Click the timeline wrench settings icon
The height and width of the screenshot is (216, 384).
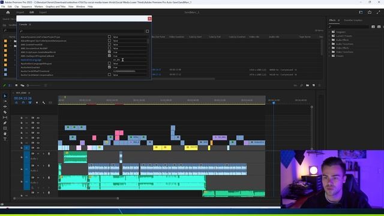click(x=44, y=103)
